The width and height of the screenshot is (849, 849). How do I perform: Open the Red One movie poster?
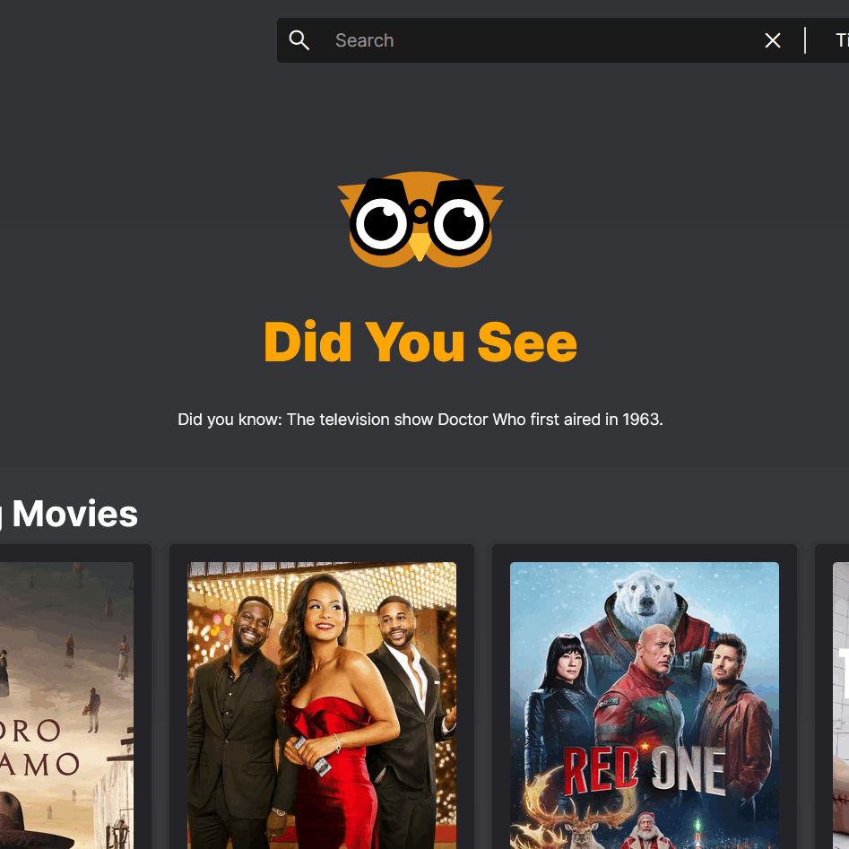point(645,705)
